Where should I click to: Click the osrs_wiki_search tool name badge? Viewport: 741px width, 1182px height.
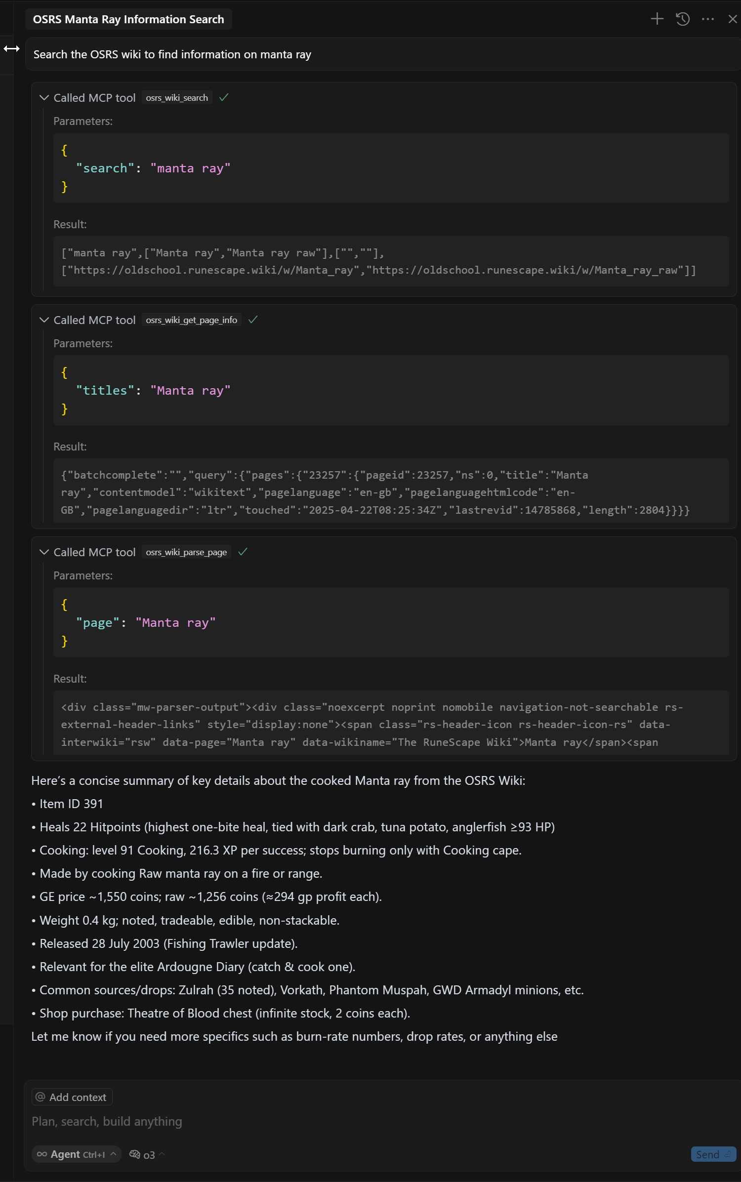(x=177, y=98)
